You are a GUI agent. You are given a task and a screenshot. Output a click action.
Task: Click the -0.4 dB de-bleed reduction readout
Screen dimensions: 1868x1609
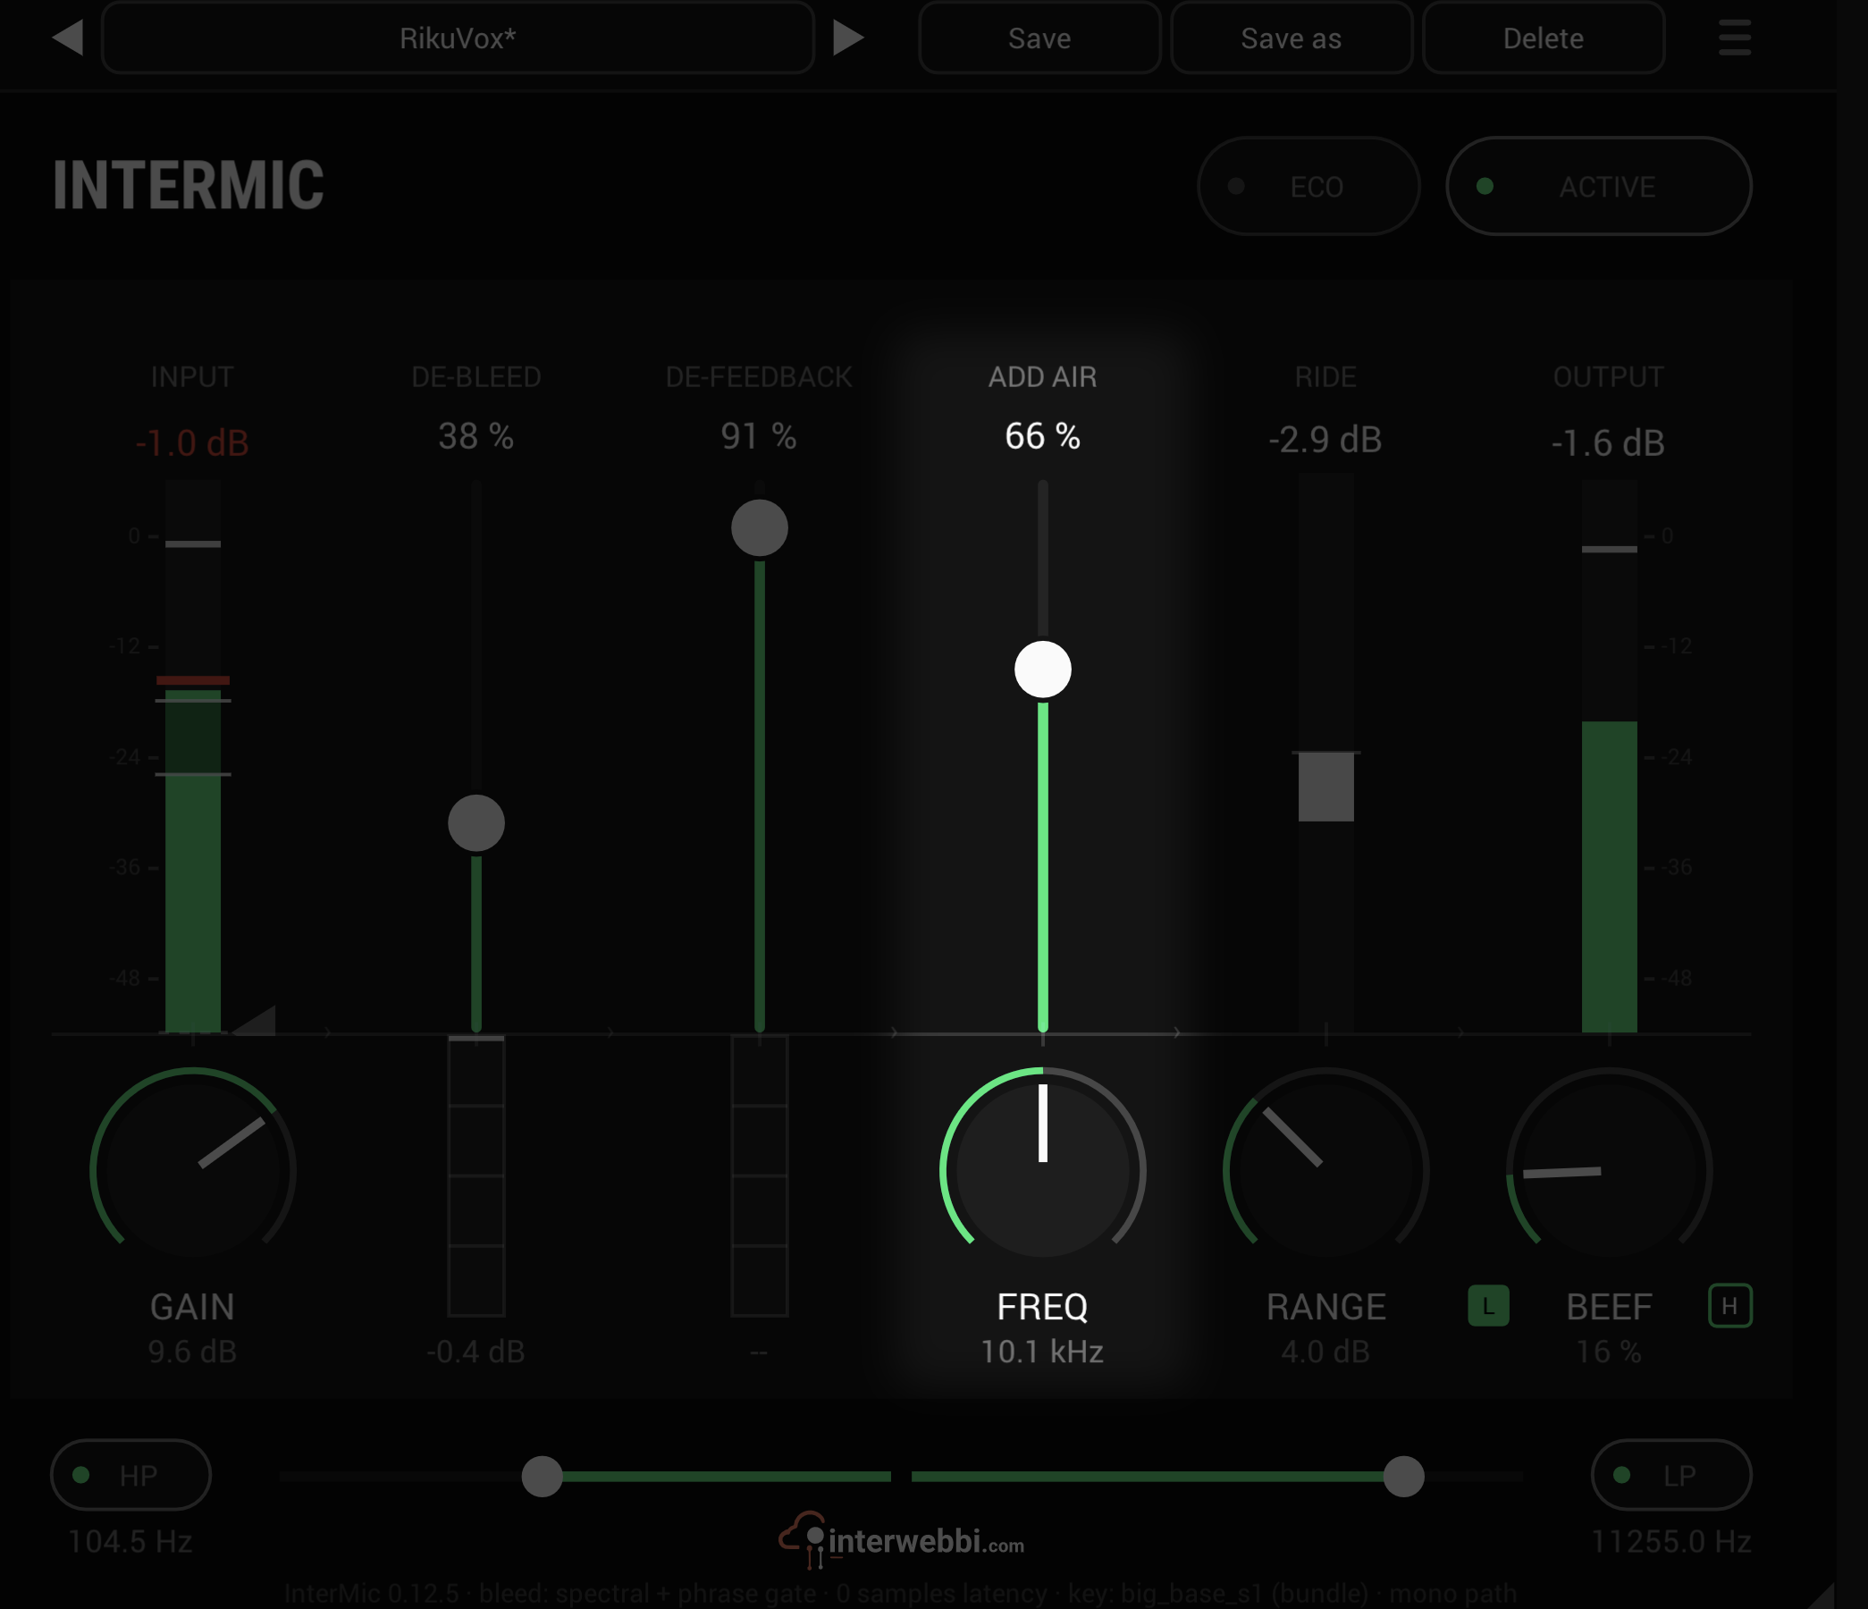coord(476,1351)
